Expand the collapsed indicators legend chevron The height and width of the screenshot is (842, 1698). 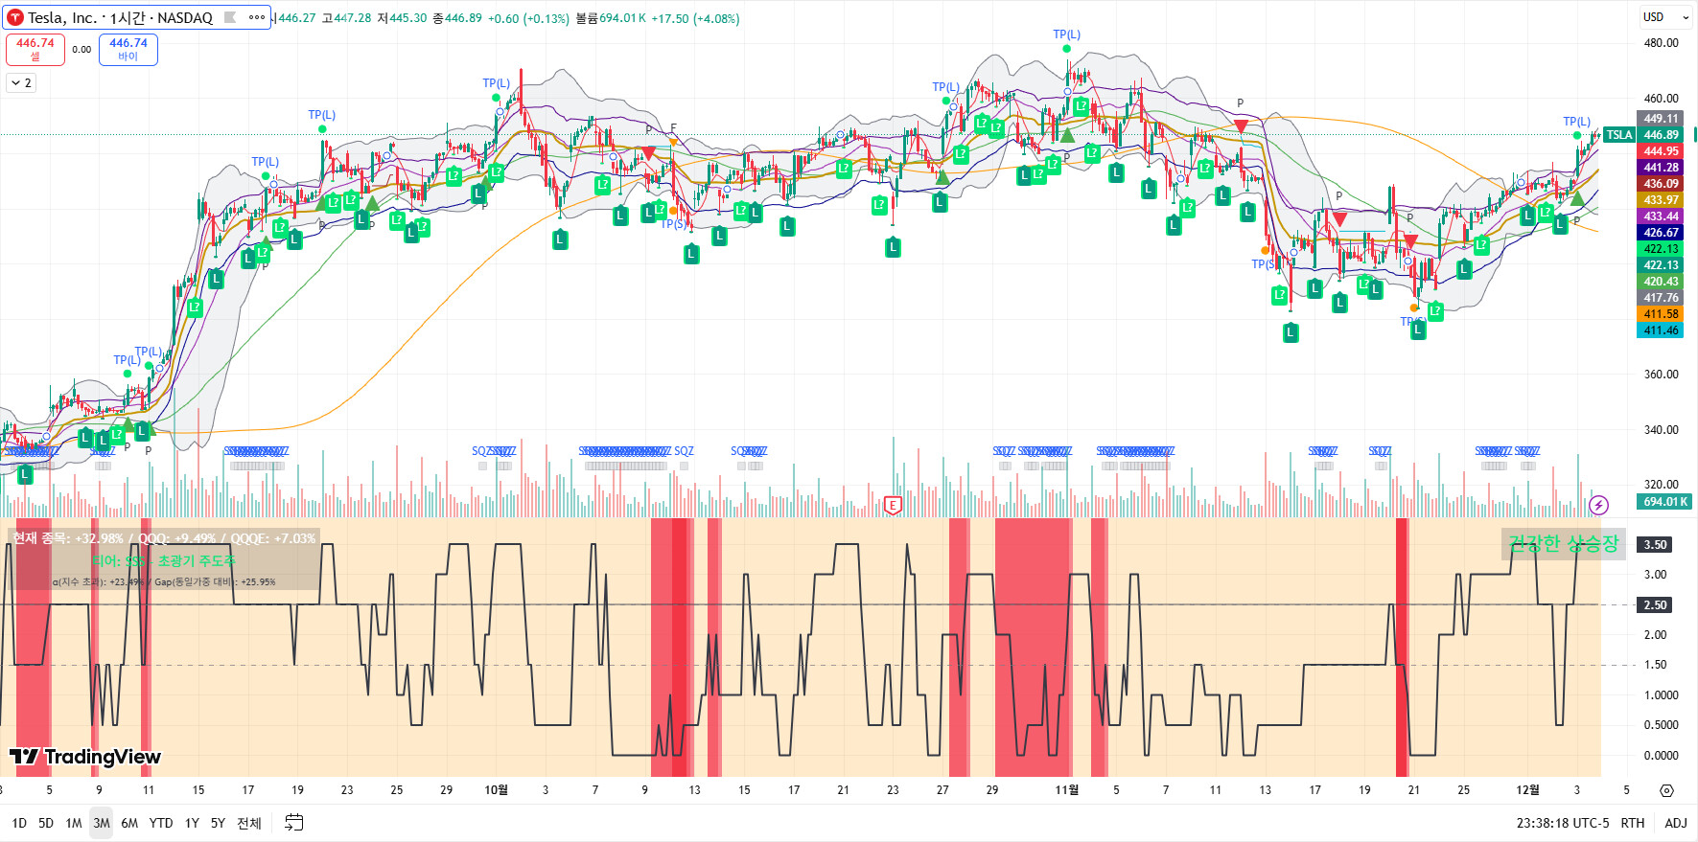pyautogui.click(x=21, y=83)
